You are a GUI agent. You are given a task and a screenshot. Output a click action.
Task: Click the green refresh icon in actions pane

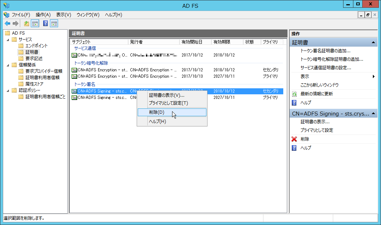tap(294, 94)
